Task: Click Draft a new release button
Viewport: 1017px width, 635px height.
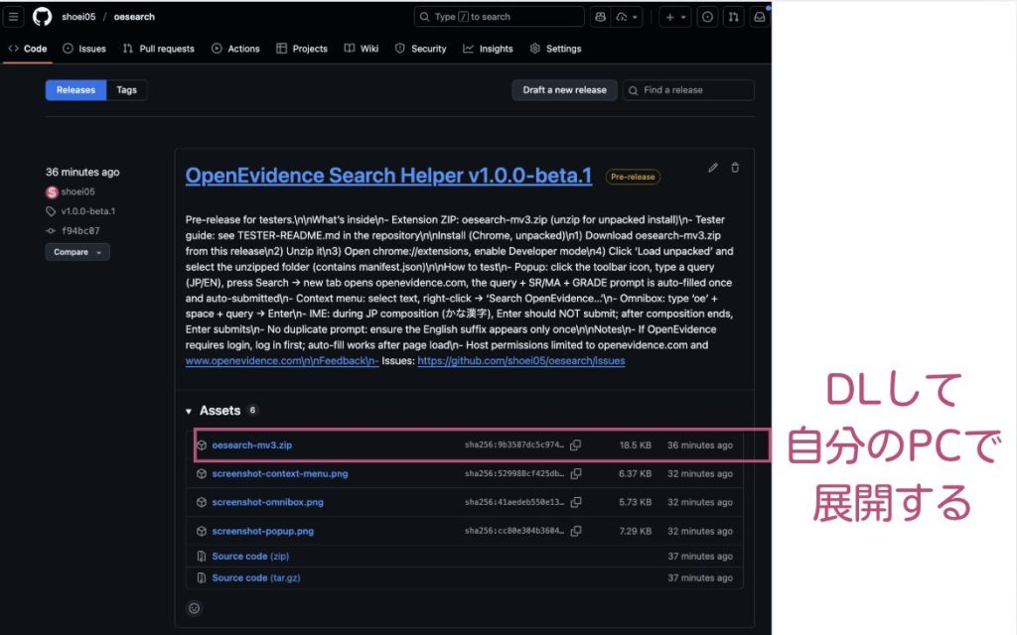Action: tap(564, 90)
